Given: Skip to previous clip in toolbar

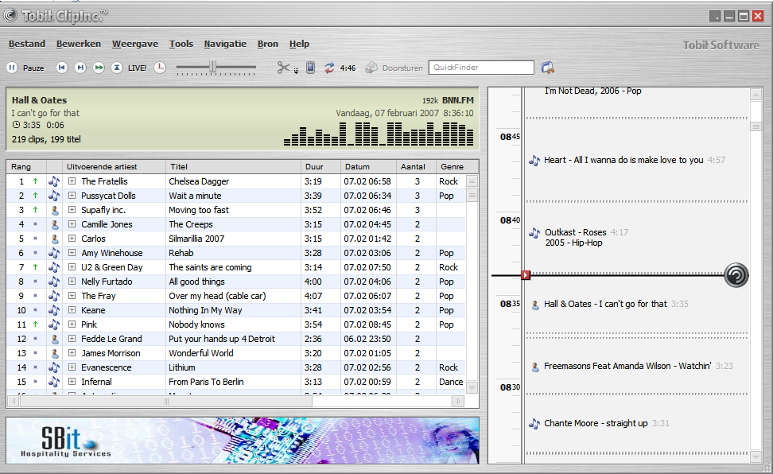Looking at the screenshot, I should pos(62,68).
